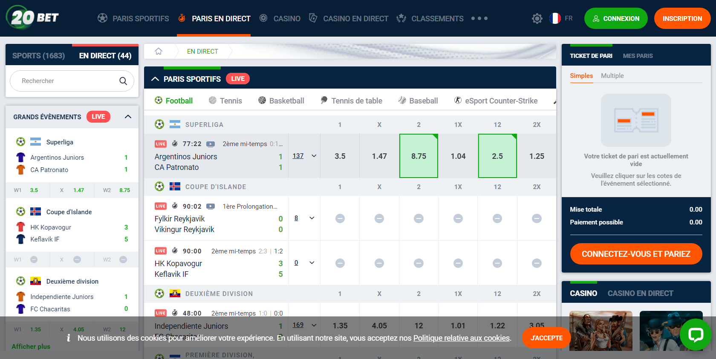Click the Superliga football icon in main list
Image resolution: width=716 pixels, height=359 pixels.
[x=159, y=124]
